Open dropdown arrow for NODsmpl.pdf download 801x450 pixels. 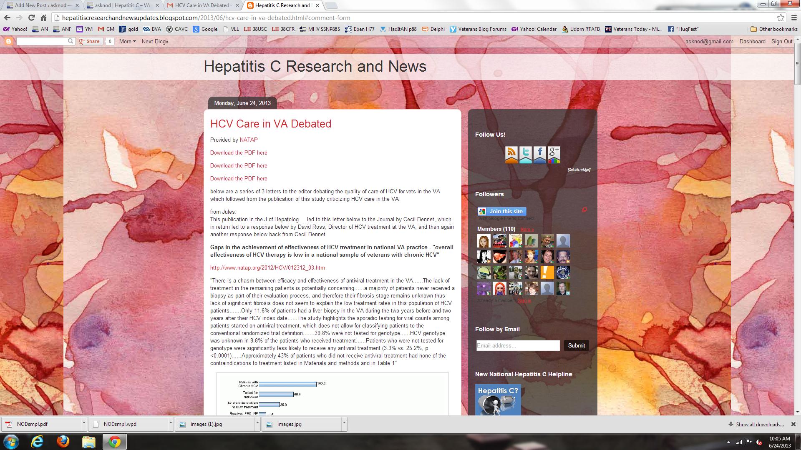coord(84,424)
